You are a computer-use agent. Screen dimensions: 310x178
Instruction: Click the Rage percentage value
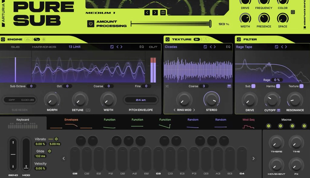pos(277,80)
